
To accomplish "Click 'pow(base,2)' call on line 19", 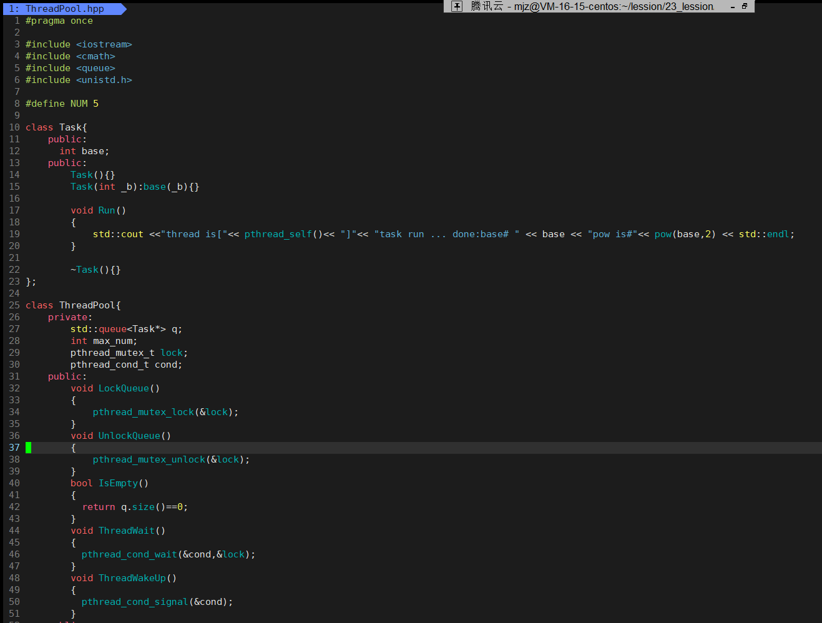I will coord(685,234).
